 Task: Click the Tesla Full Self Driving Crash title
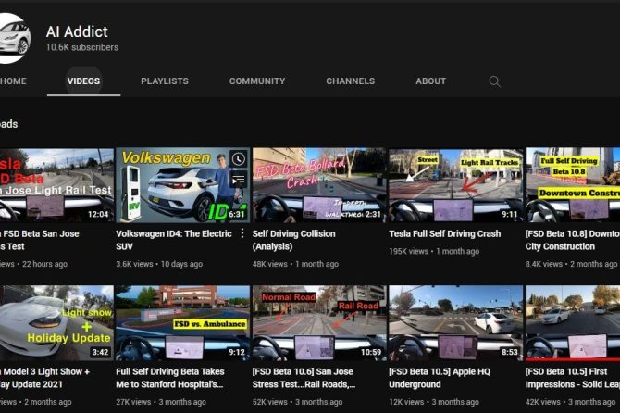[x=444, y=234]
